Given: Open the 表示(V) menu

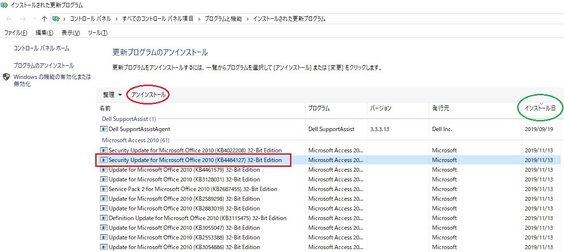Looking at the screenshot, I should pyautogui.click(x=71, y=33).
